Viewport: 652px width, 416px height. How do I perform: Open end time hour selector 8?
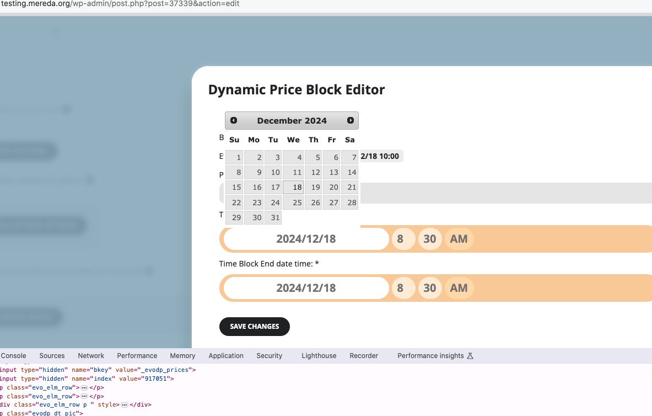[x=403, y=288]
